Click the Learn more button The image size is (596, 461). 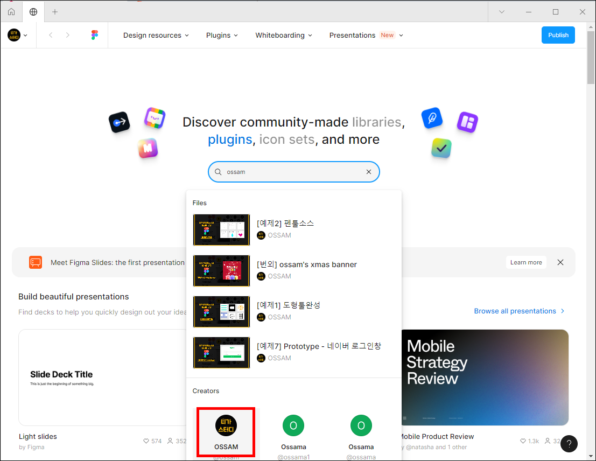pyautogui.click(x=526, y=262)
